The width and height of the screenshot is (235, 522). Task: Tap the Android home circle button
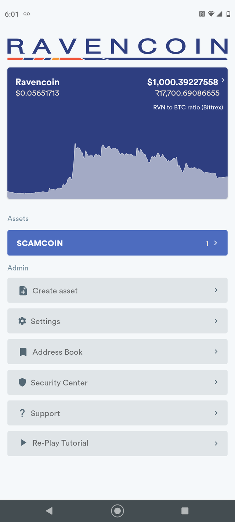pyautogui.click(x=117, y=511)
